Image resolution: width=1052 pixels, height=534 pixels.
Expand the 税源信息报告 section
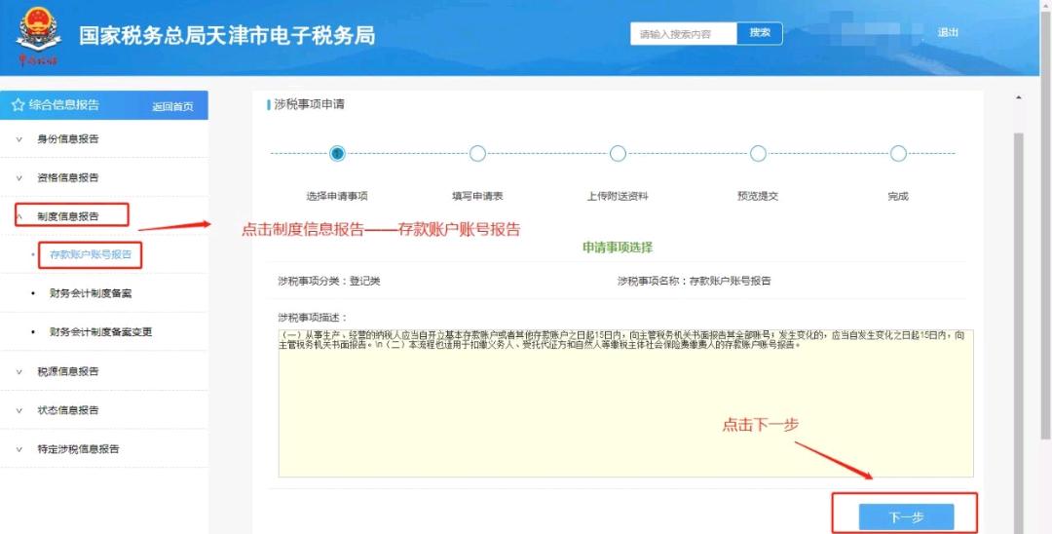67,371
